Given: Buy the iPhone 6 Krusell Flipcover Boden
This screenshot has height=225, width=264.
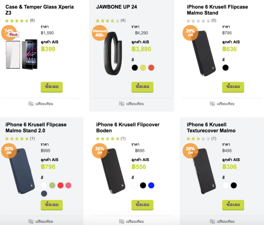Looking at the screenshot, I should (x=143, y=205).
